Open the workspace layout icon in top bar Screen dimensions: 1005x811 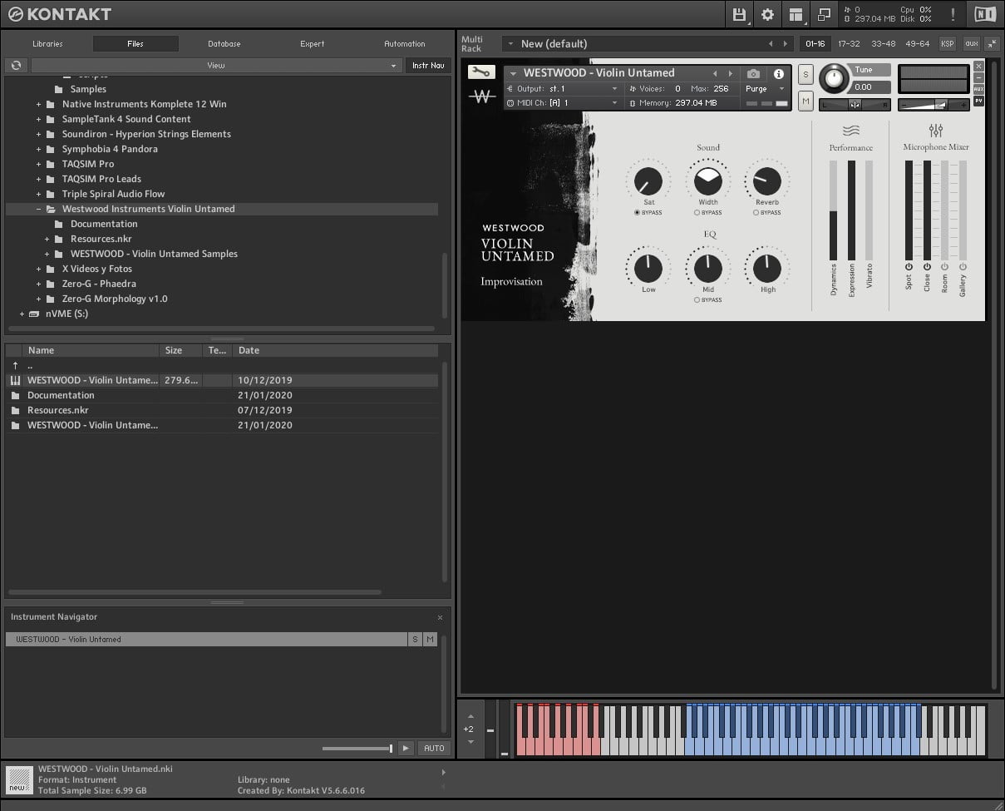pos(796,14)
